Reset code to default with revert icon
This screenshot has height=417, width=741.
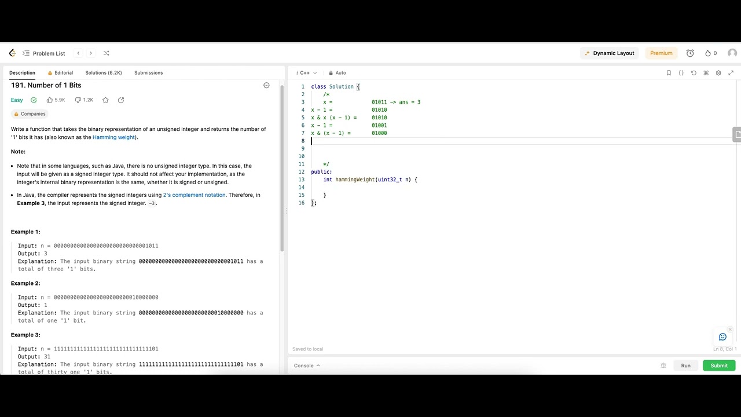coord(694,73)
